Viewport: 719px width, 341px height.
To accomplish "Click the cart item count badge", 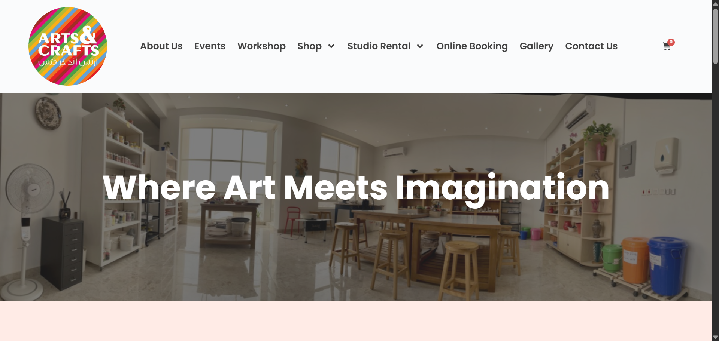I will click(671, 42).
